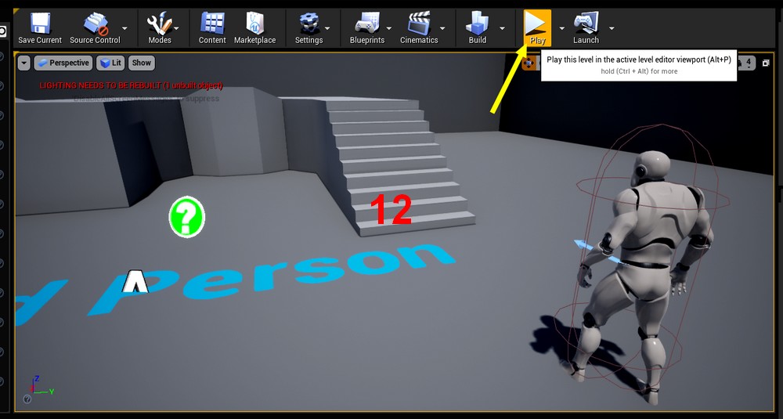Open the Content browser icon
Screen dimensions: 783x419
[x=212, y=23]
